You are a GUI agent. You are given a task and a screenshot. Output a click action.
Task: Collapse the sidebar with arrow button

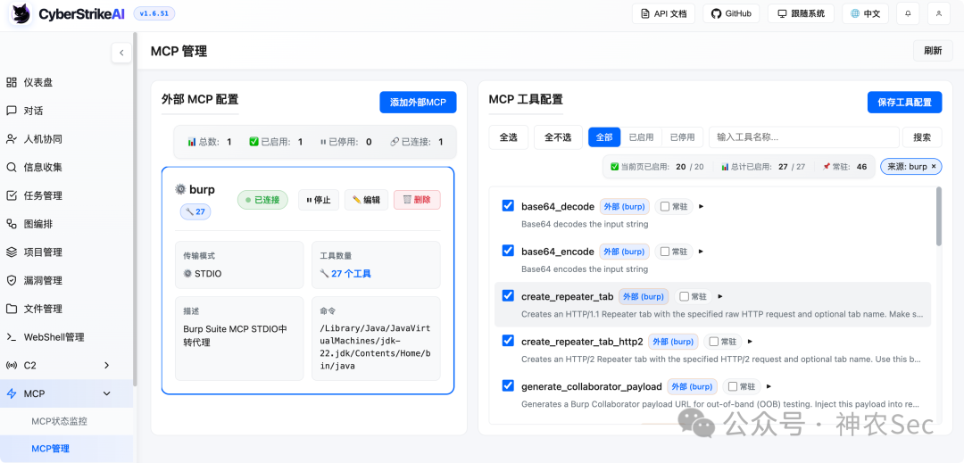click(x=121, y=53)
